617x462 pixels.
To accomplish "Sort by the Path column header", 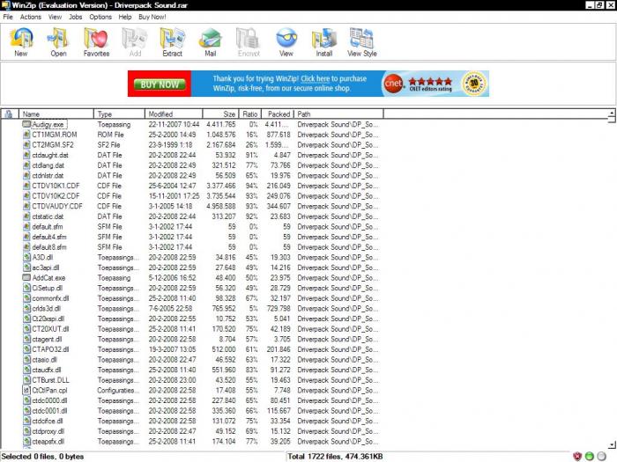I will point(338,114).
